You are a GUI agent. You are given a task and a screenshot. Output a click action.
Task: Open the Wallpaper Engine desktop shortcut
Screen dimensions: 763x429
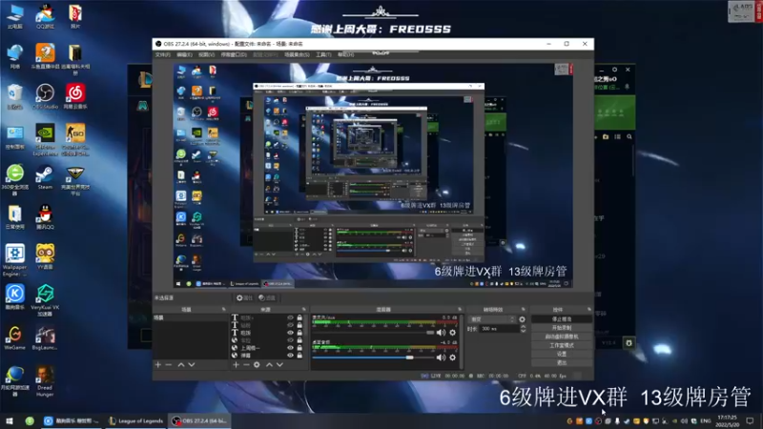(15, 260)
